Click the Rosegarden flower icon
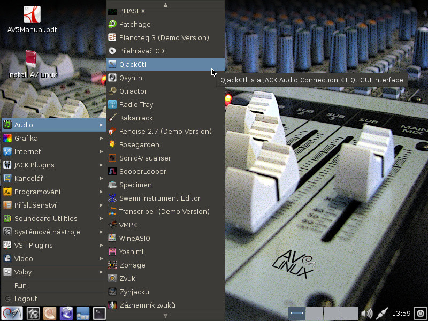 [112, 144]
